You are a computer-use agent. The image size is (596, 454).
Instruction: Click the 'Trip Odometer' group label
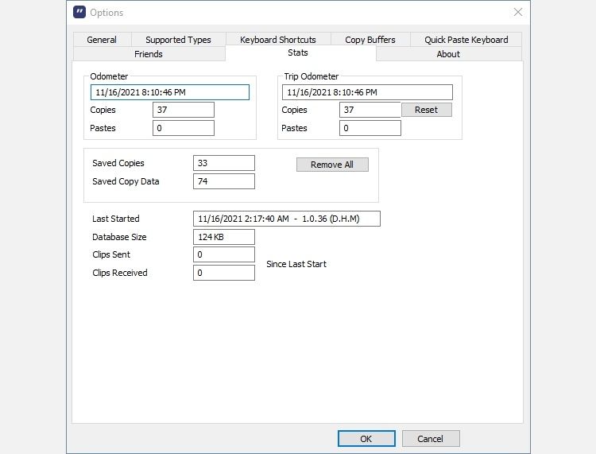click(x=312, y=76)
